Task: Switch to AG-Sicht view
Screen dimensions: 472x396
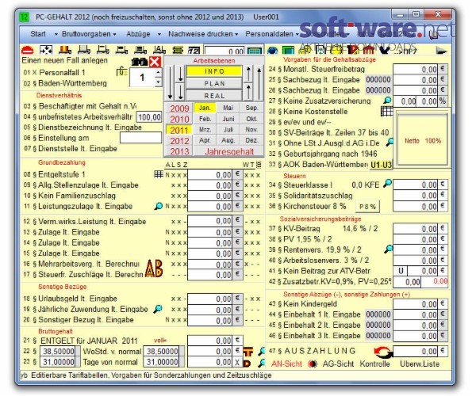Action: click(x=339, y=364)
